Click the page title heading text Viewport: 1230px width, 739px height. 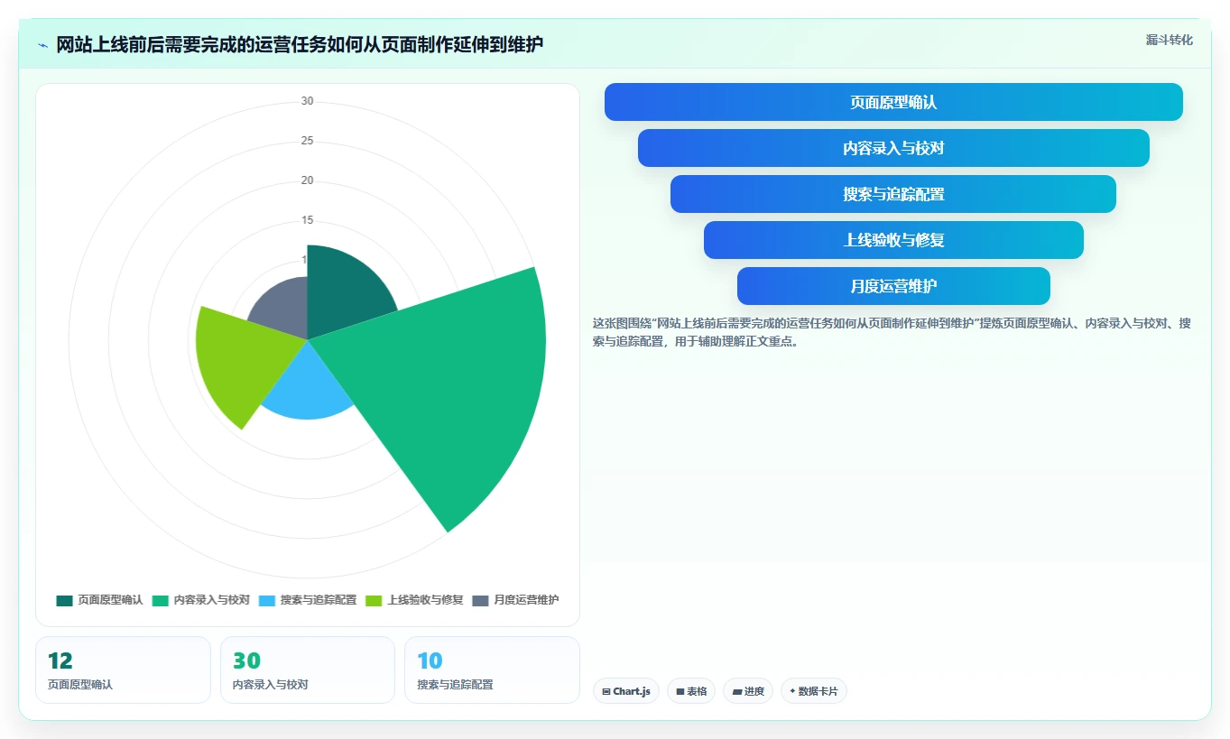[301, 44]
